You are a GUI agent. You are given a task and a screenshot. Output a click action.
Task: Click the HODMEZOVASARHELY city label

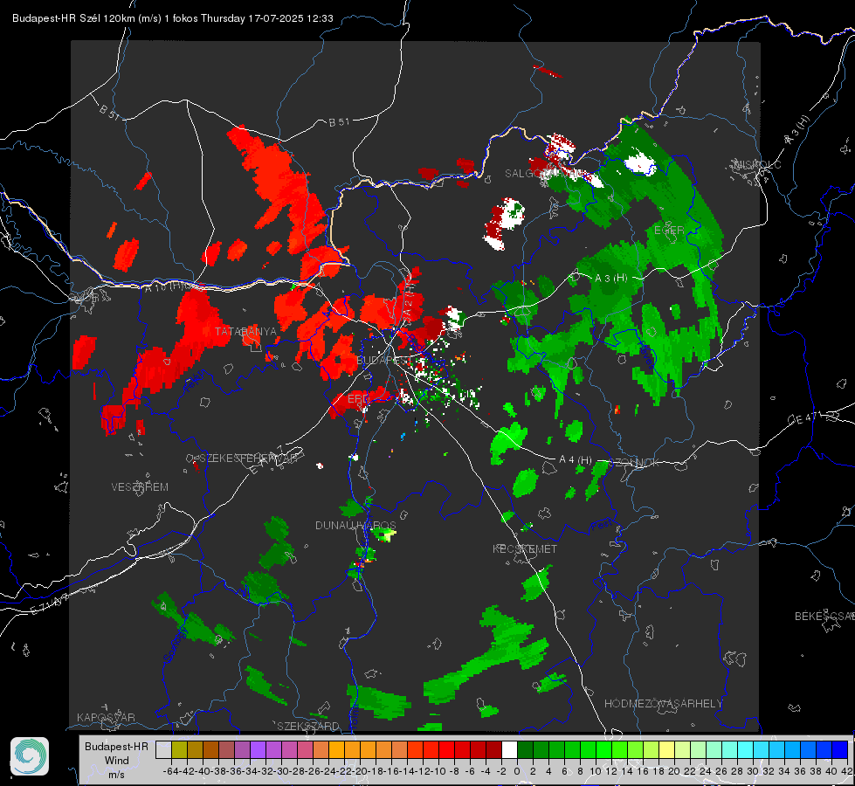(x=663, y=704)
